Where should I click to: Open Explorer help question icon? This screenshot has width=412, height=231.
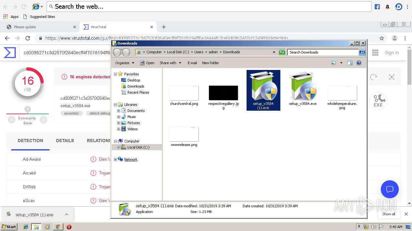coord(359,63)
